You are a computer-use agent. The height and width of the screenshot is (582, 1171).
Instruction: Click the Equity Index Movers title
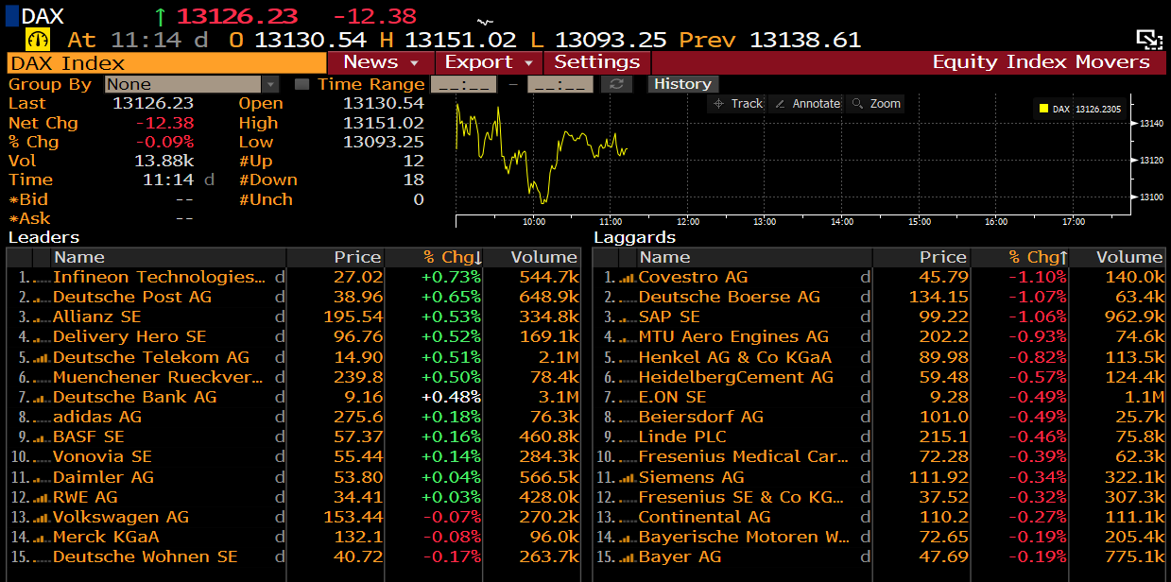click(1041, 62)
